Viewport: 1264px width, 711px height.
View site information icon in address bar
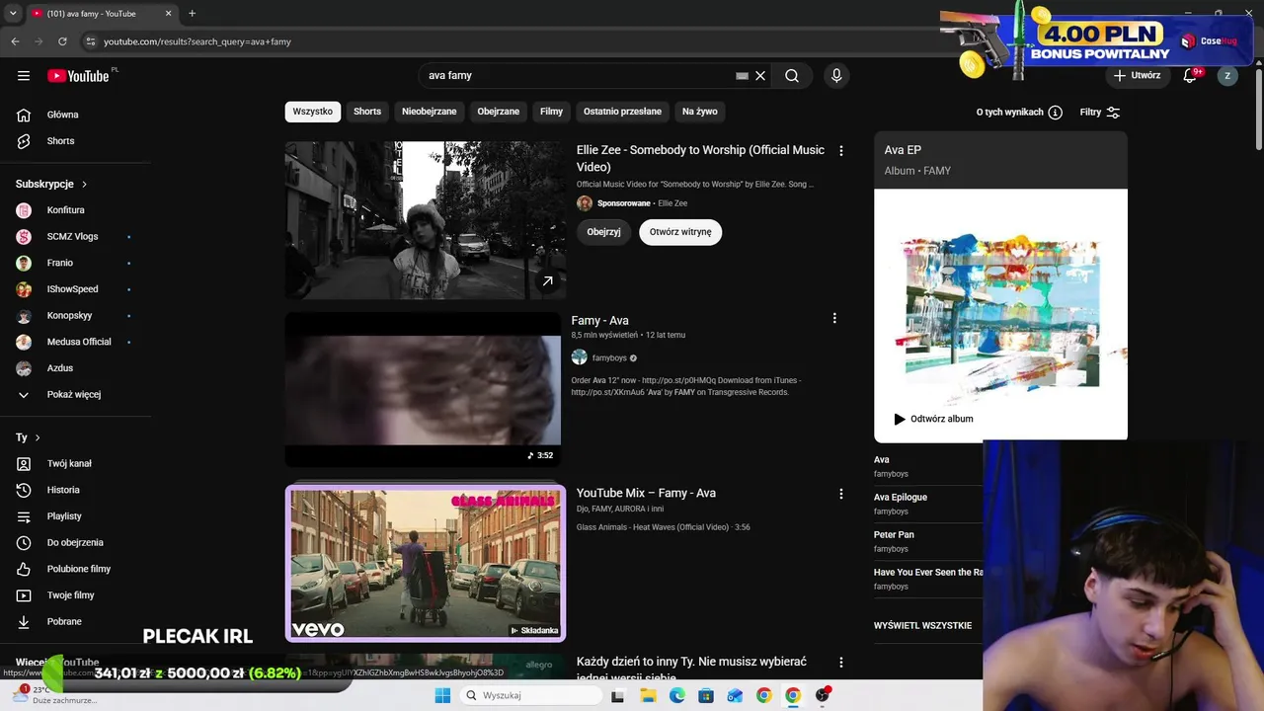coord(90,41)
